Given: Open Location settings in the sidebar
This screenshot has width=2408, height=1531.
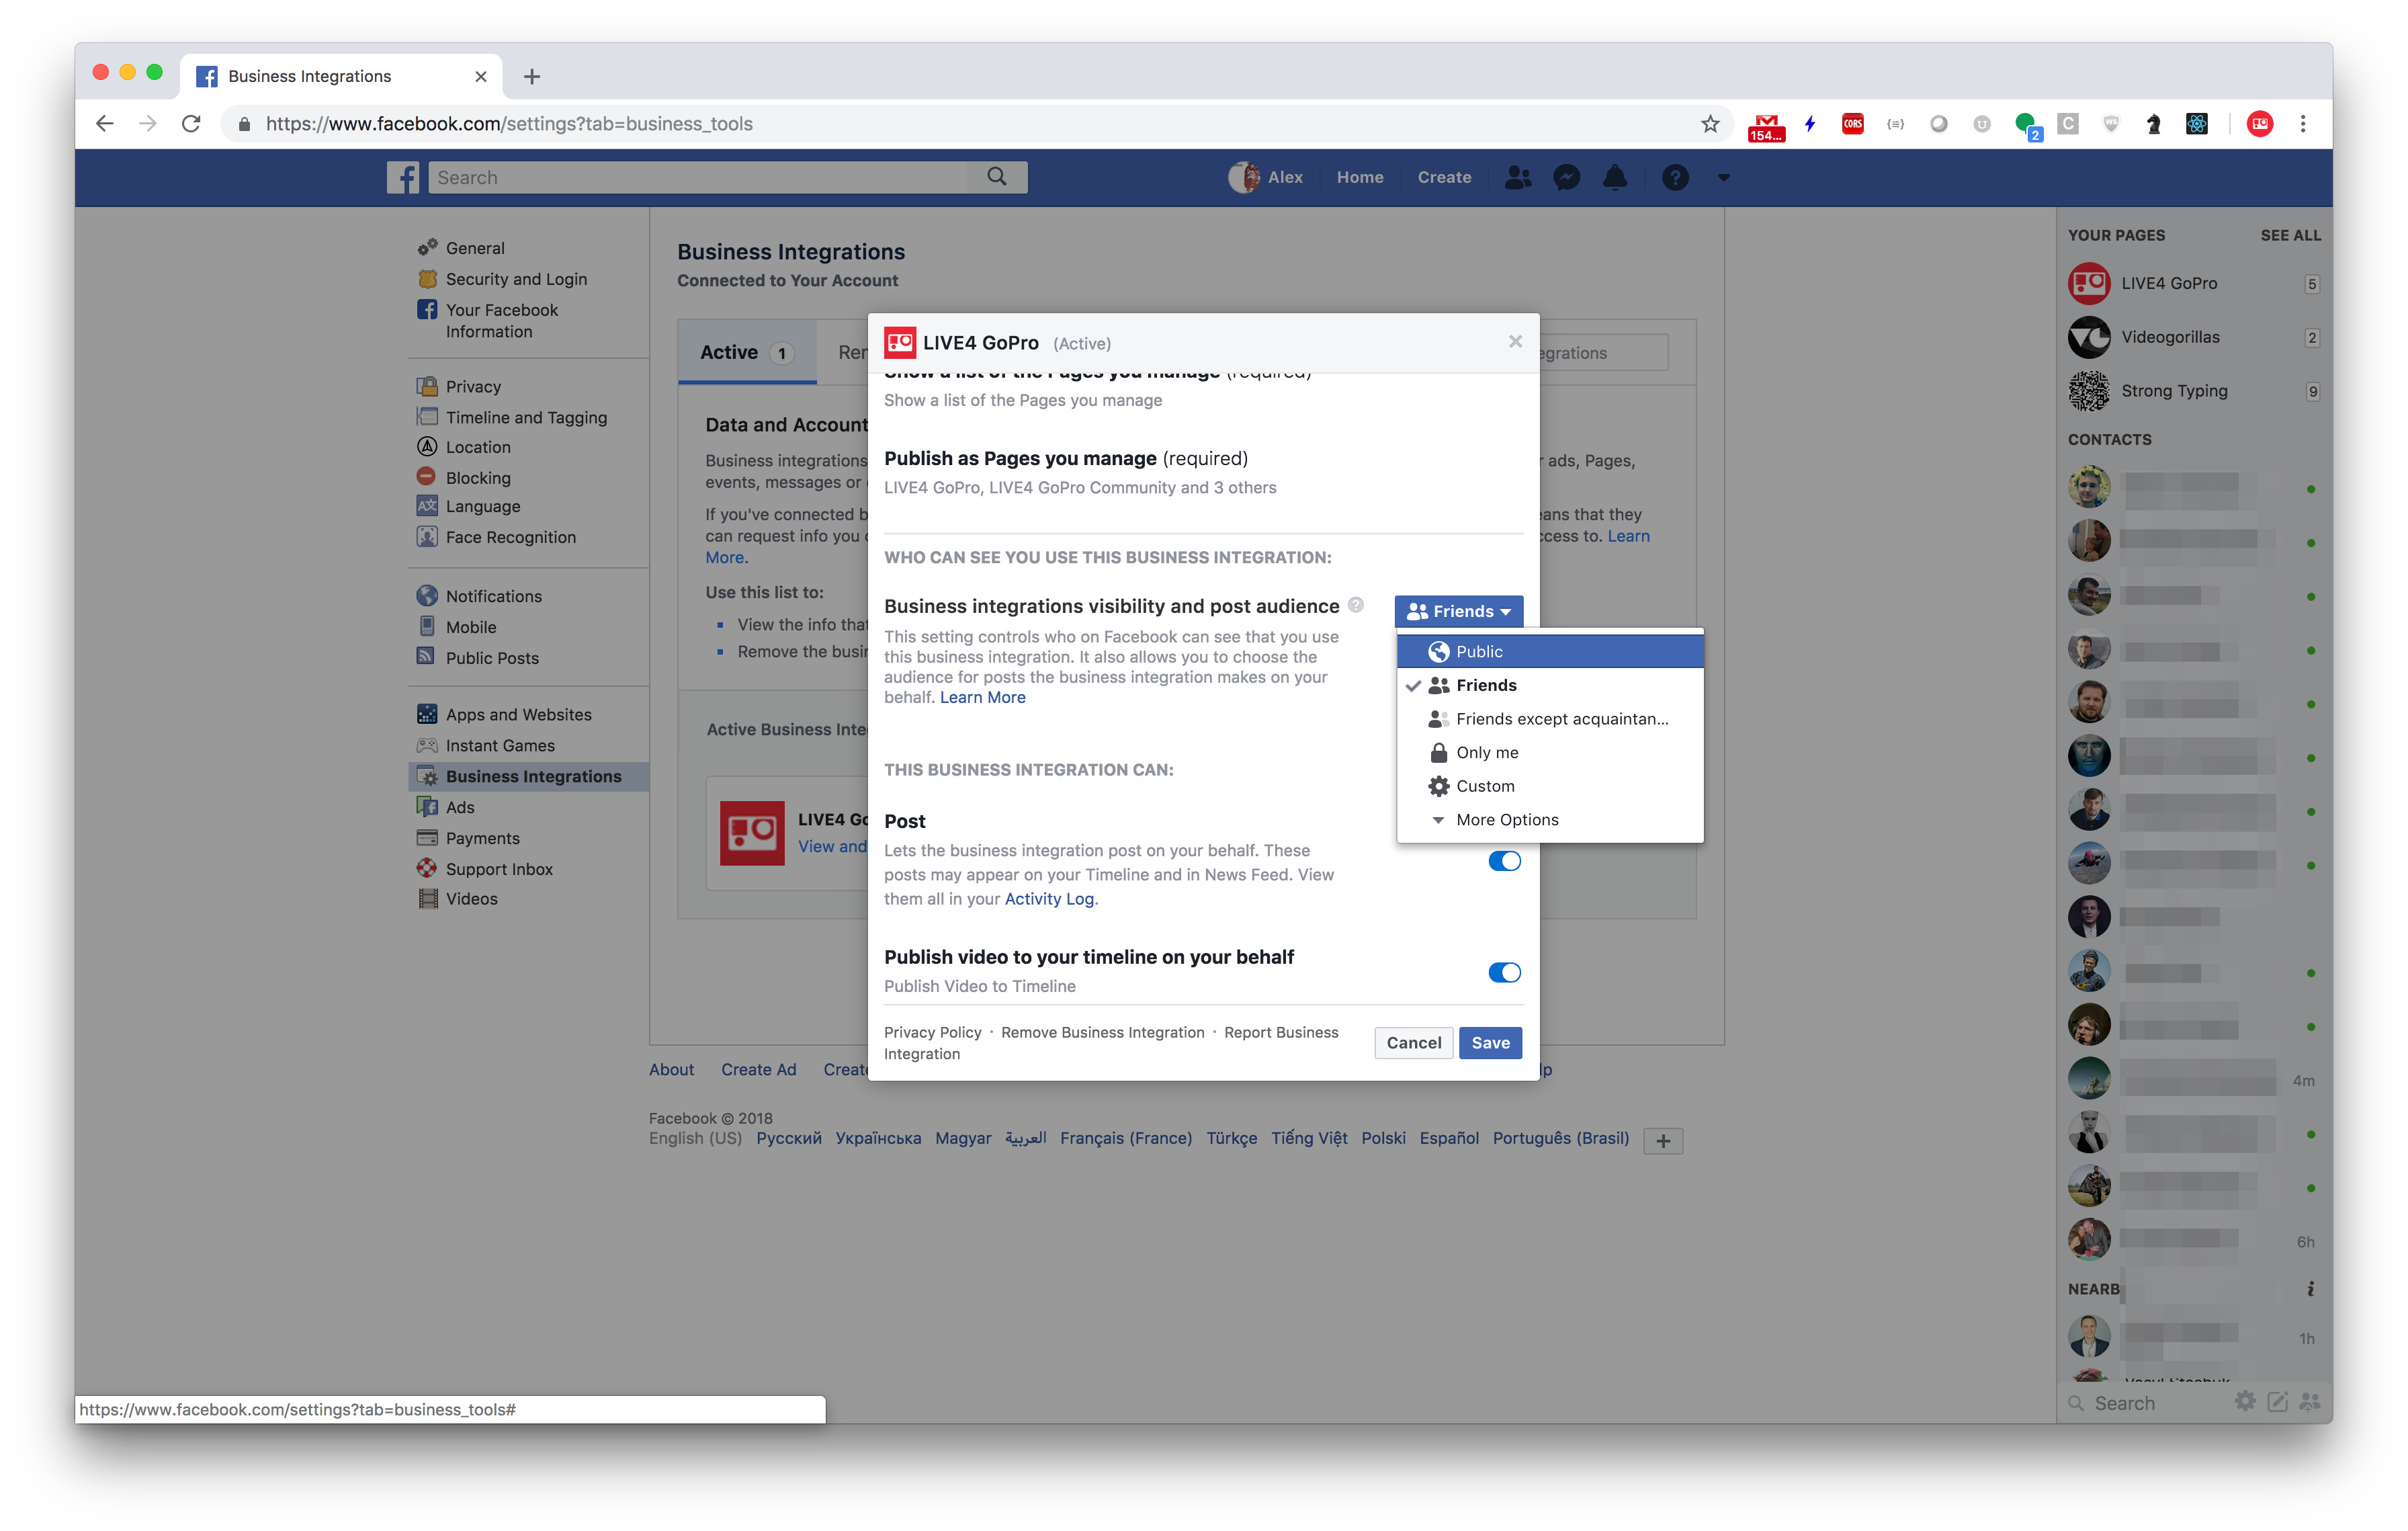Looking at the screenshot, I should (478, 447).
